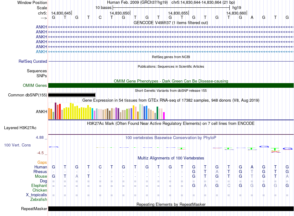This screenshot has height=216, width=294.
Task: Click the 14,830,655 ruler position marker
Action: tap(178, 13)
